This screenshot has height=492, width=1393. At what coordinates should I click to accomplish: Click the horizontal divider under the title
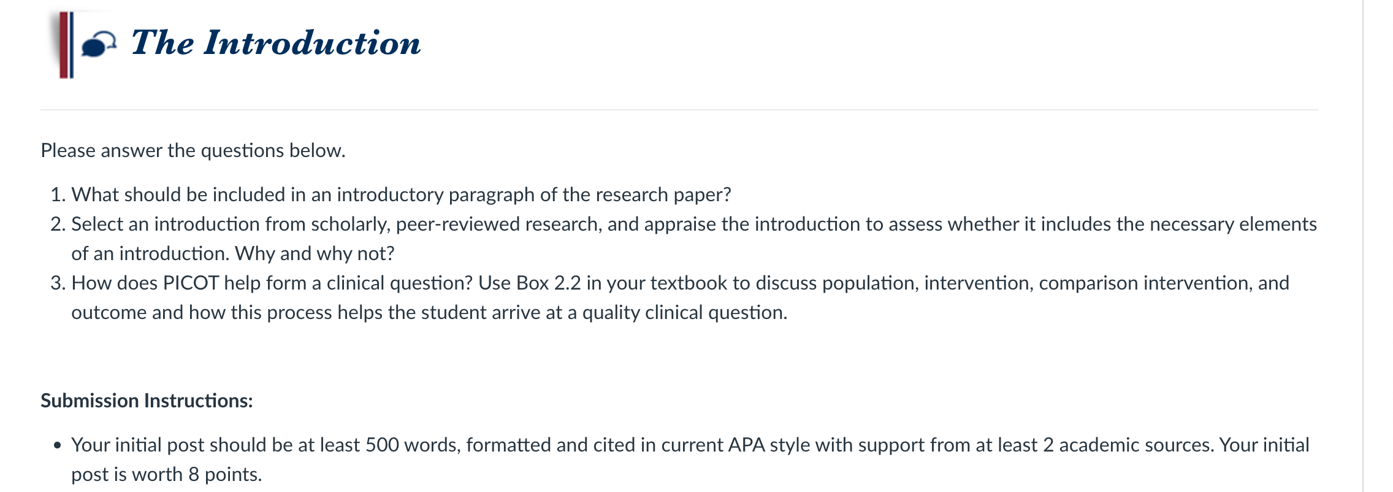click(679, 110)
